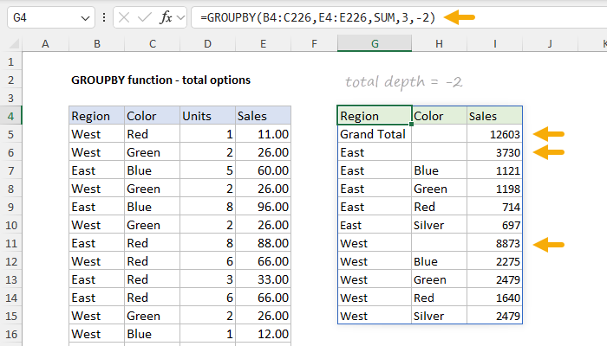
Task: Select column G header
Action: click(x=374, y=44)
